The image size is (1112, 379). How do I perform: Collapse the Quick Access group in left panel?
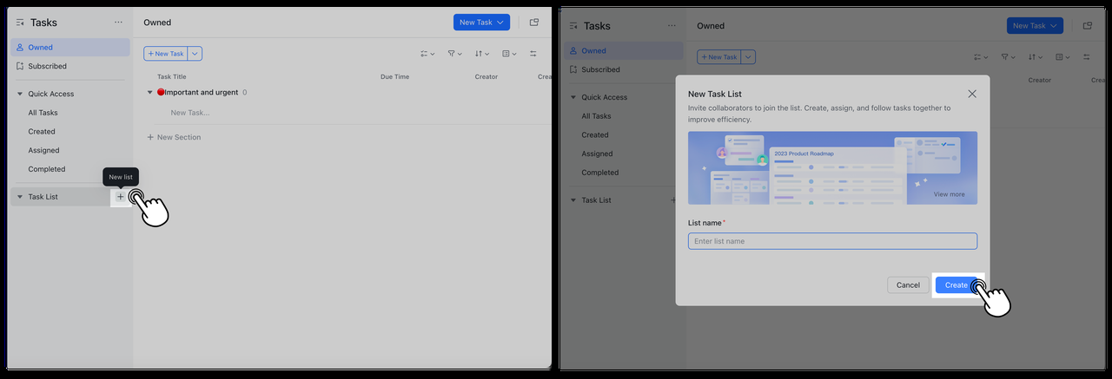(20, 94)
